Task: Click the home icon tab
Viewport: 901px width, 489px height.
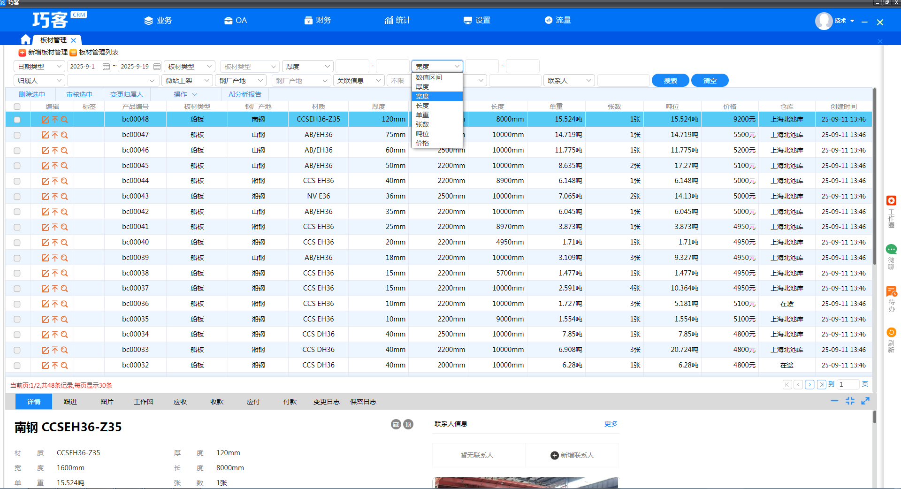Action: point(26,39)
